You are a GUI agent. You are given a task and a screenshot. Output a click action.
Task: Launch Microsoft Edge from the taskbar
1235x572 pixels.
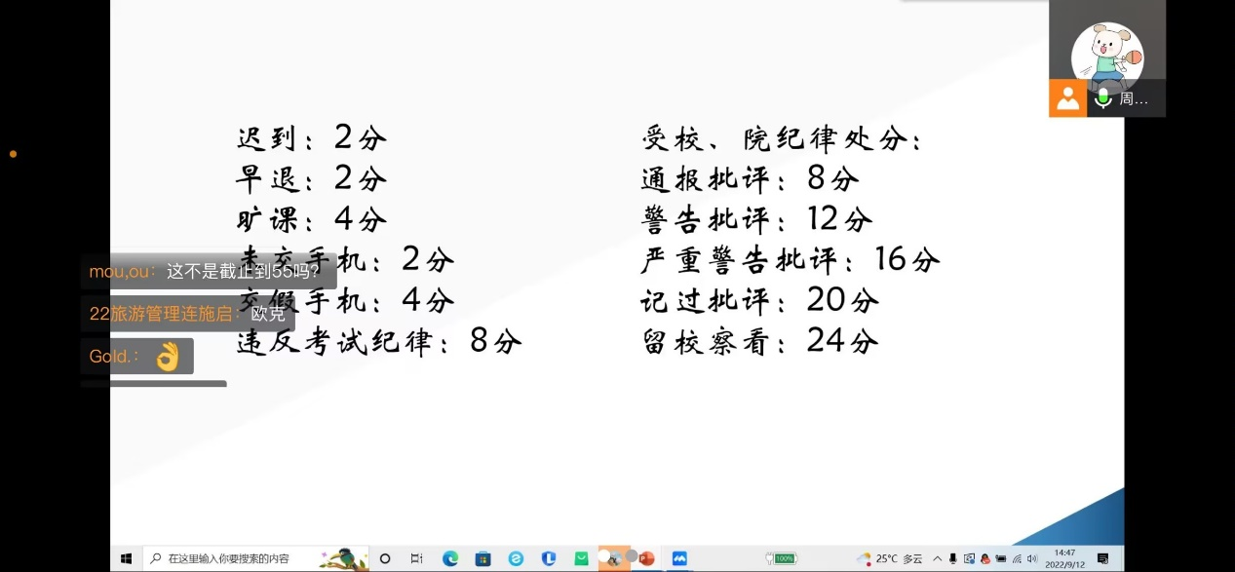[x=450, y=558]
